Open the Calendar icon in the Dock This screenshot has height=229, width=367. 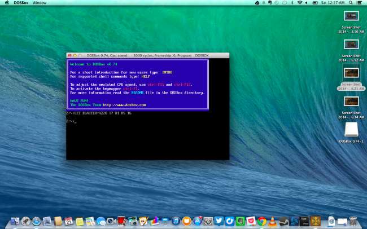69,221
